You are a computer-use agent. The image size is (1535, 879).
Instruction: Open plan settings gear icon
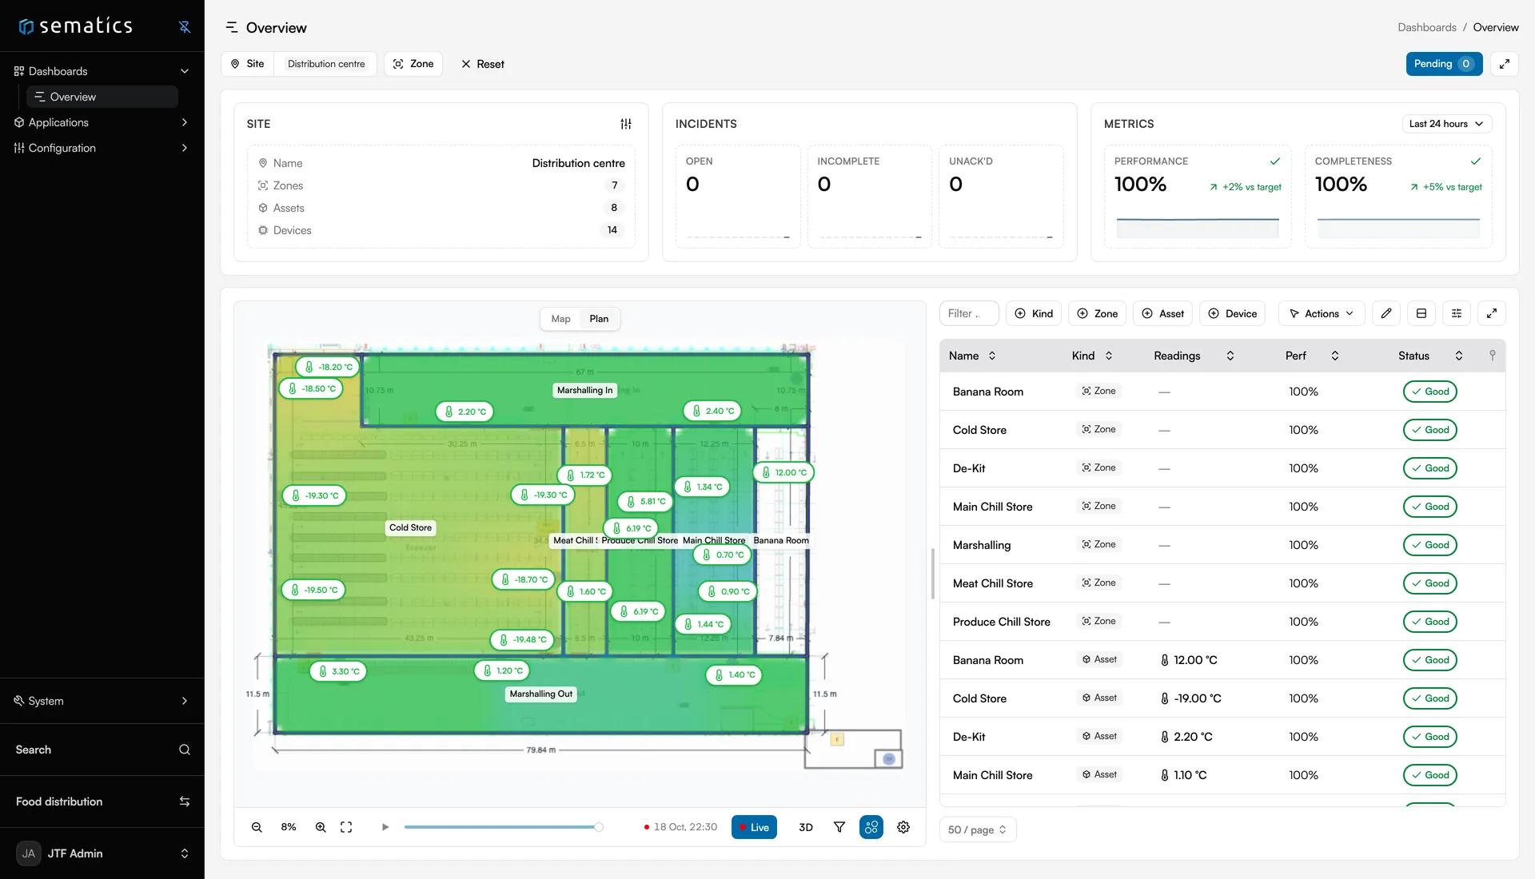click(903, 827)
